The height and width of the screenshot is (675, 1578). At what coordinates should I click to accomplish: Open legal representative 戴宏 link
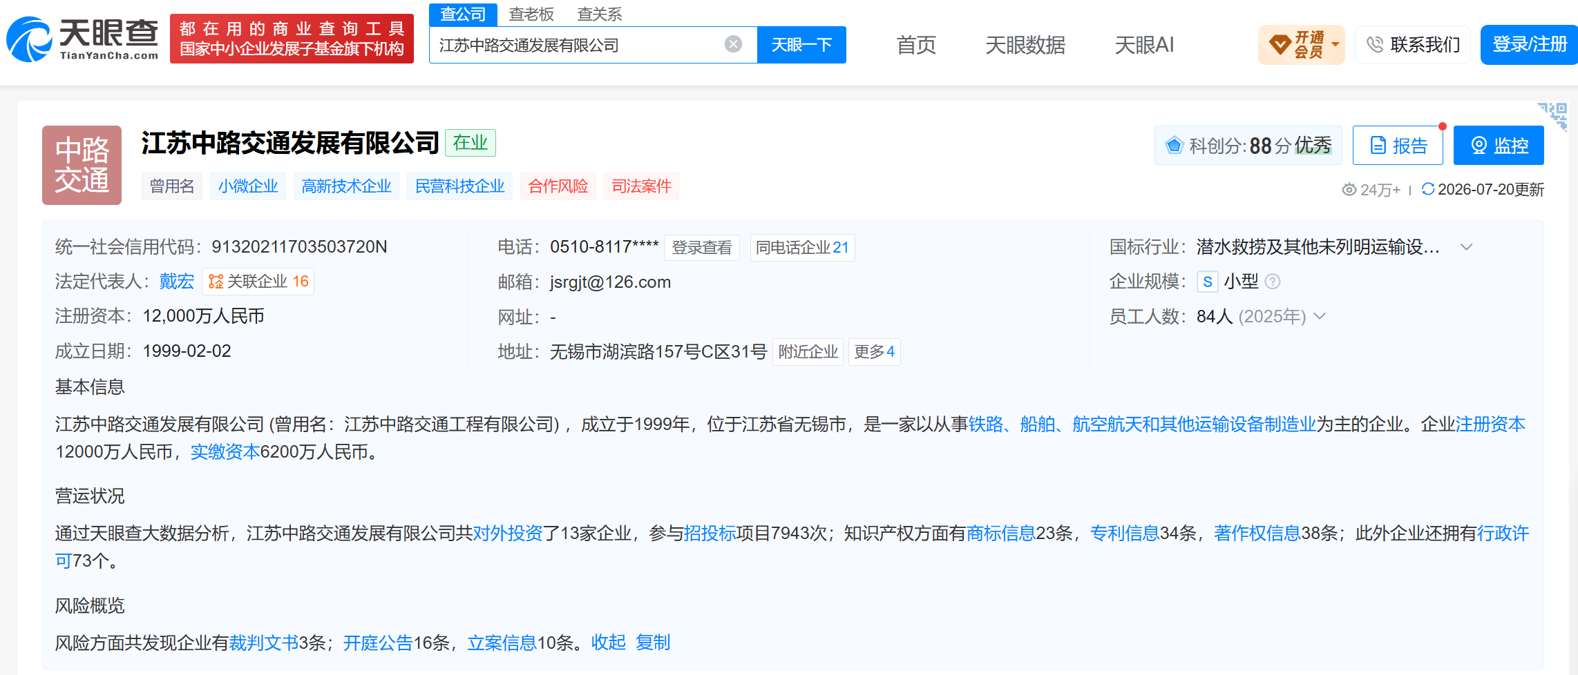click(x=177, y=282)
